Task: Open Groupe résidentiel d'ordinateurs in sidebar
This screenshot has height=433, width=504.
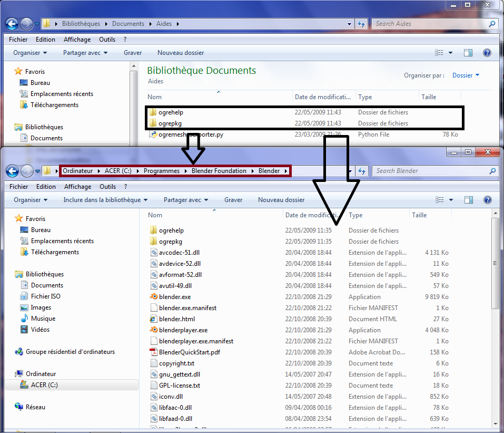Action: 70,352
